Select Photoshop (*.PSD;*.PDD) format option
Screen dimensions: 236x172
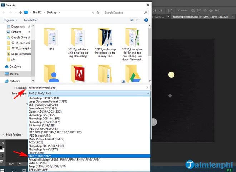click(89, 98)
